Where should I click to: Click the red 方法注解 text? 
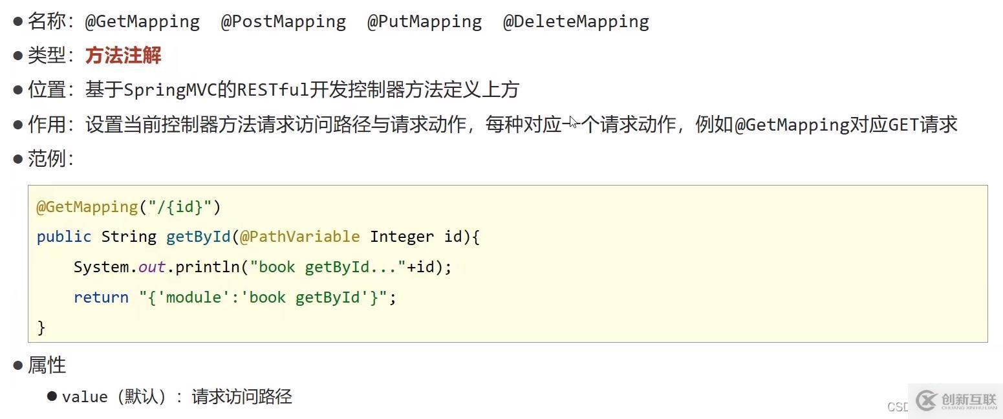tap(123, 56)
